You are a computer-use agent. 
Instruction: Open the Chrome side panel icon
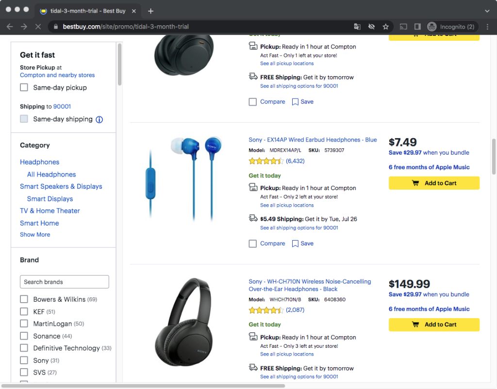(x=417, y=27)
